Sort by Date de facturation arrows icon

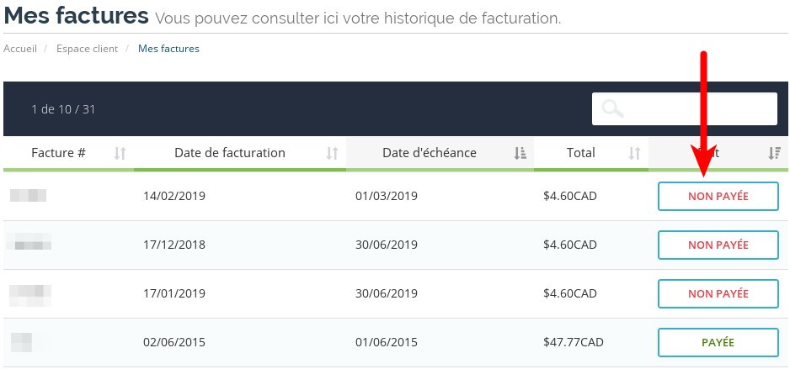tap(332, 153)
